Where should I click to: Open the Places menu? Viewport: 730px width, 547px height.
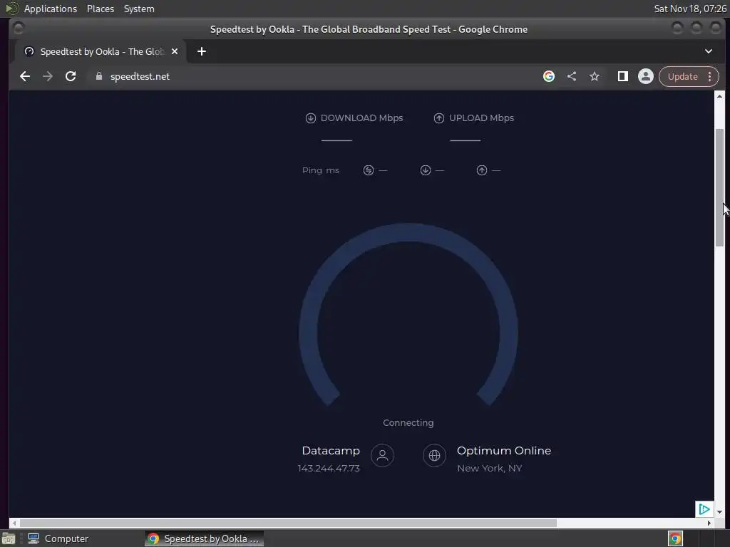101,9
